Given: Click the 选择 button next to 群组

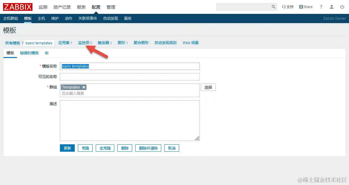Looking at the screenshot, I should tap(208, 87).
